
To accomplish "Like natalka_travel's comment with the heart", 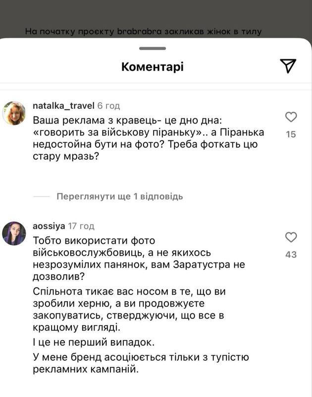I will pyautogui.click(x=291, y=117).
